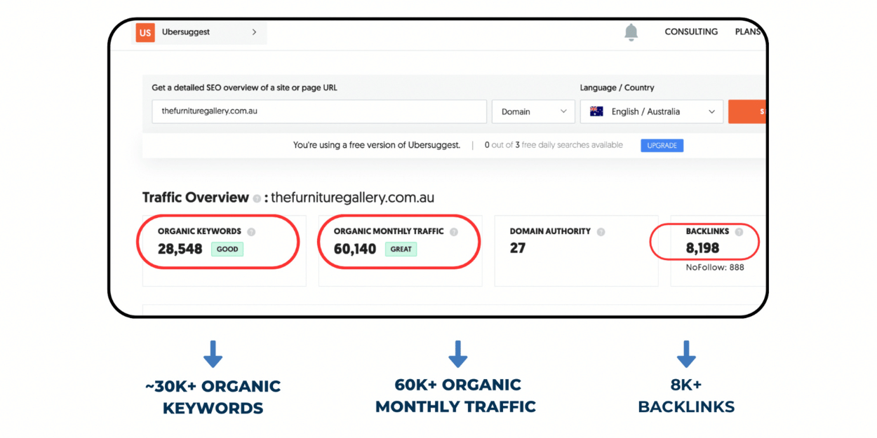The image size is (877, 438).
Task: Open the CONSULTING menu item
Action: [691, 32]
